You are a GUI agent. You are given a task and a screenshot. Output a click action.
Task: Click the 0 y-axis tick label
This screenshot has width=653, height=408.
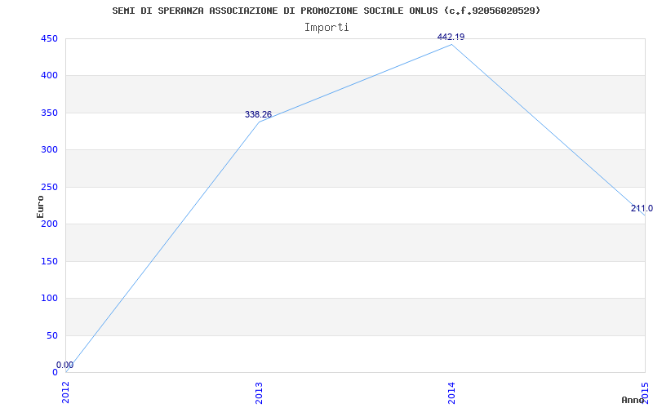(x=55, y=372)
